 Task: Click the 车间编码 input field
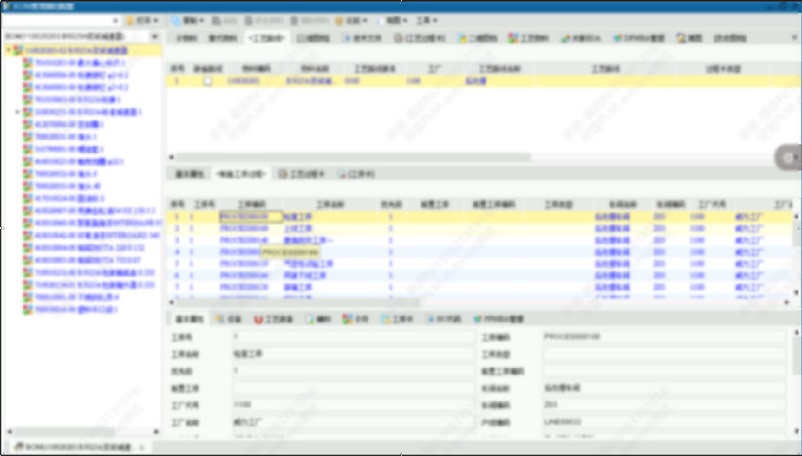pyautogui.click(x=664, y=405)
